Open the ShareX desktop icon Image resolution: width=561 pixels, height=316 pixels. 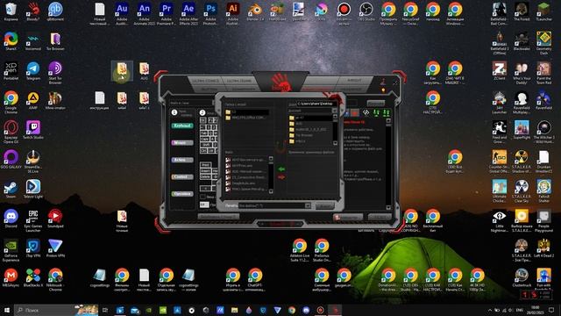(11, 41)
